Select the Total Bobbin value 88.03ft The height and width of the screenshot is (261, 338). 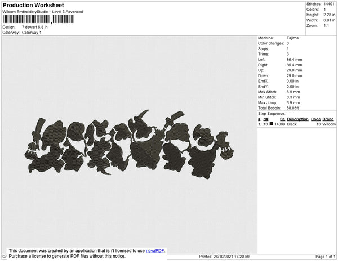point(292,108)
